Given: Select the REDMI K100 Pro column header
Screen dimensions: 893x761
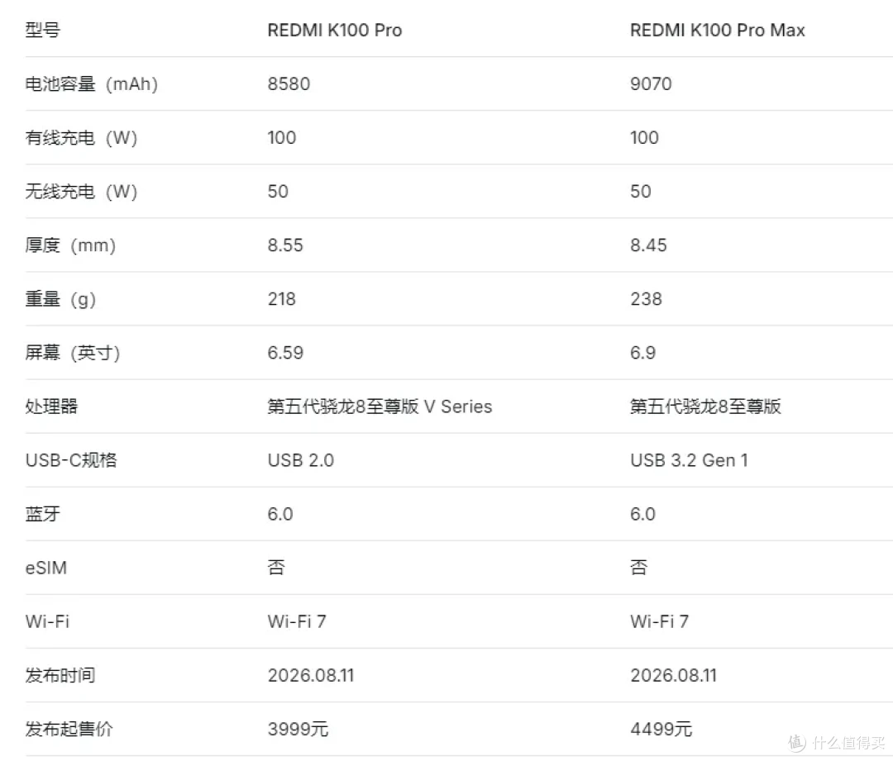Looking at the screenshot, I should click(335, 31).
